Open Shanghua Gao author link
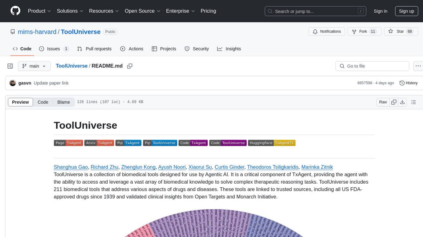Screen dimensions: 423x237 pyautogui.click(x=71, y=167)
